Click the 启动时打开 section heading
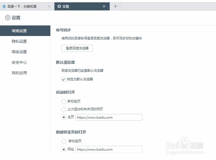Image resolution: width=216 pixels, height=160 pixels. point(65,92)
